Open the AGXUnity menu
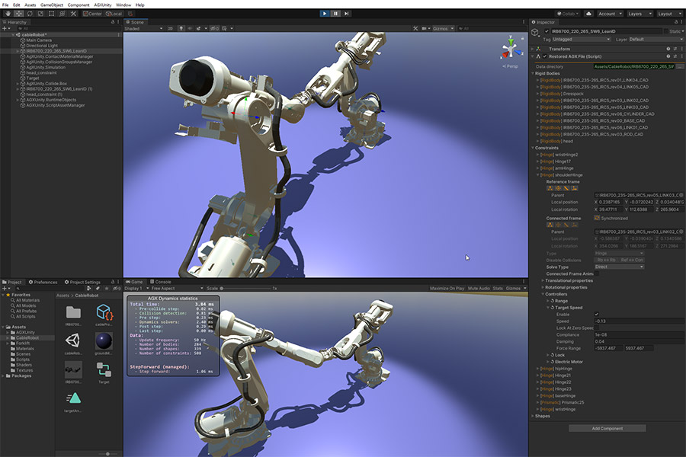This screenshot has height=457, width=686. pyautogui.click(x=102, y=5)
